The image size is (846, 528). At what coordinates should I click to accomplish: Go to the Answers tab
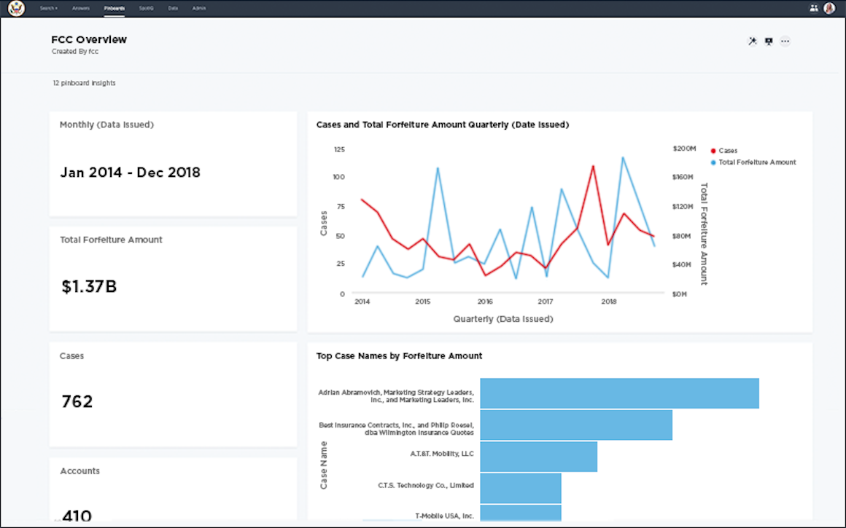pos(81,8)
